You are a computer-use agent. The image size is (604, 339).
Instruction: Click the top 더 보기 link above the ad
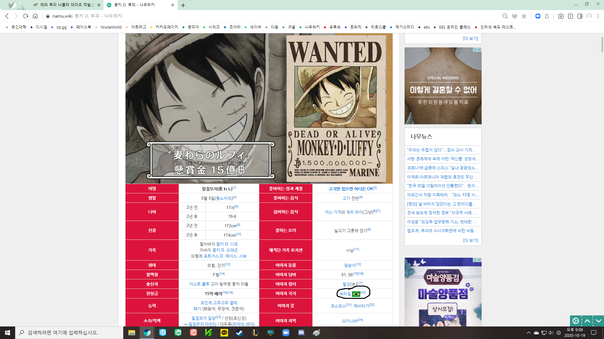[471, 39]
